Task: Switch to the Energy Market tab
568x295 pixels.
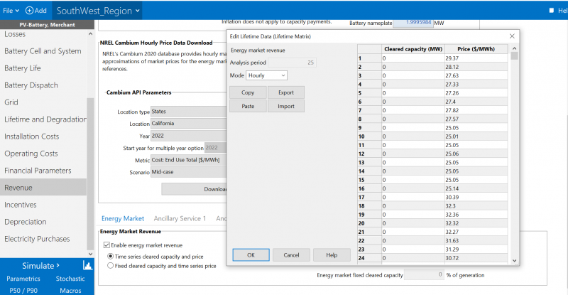Action: click(x=122, y=219)
